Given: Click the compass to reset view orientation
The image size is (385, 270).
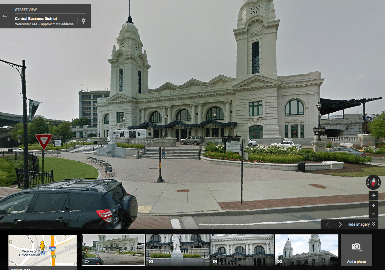Looking at the screenshot, I should point(373,182).
